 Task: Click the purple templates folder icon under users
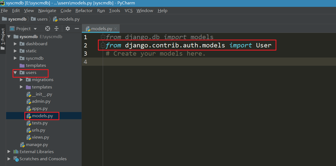click(28, 87)
